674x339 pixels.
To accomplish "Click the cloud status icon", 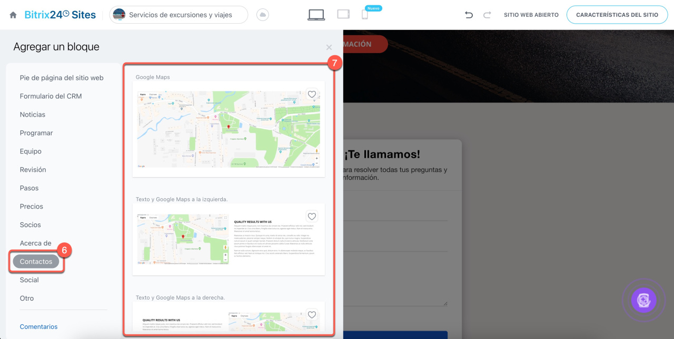I will 262,15.
